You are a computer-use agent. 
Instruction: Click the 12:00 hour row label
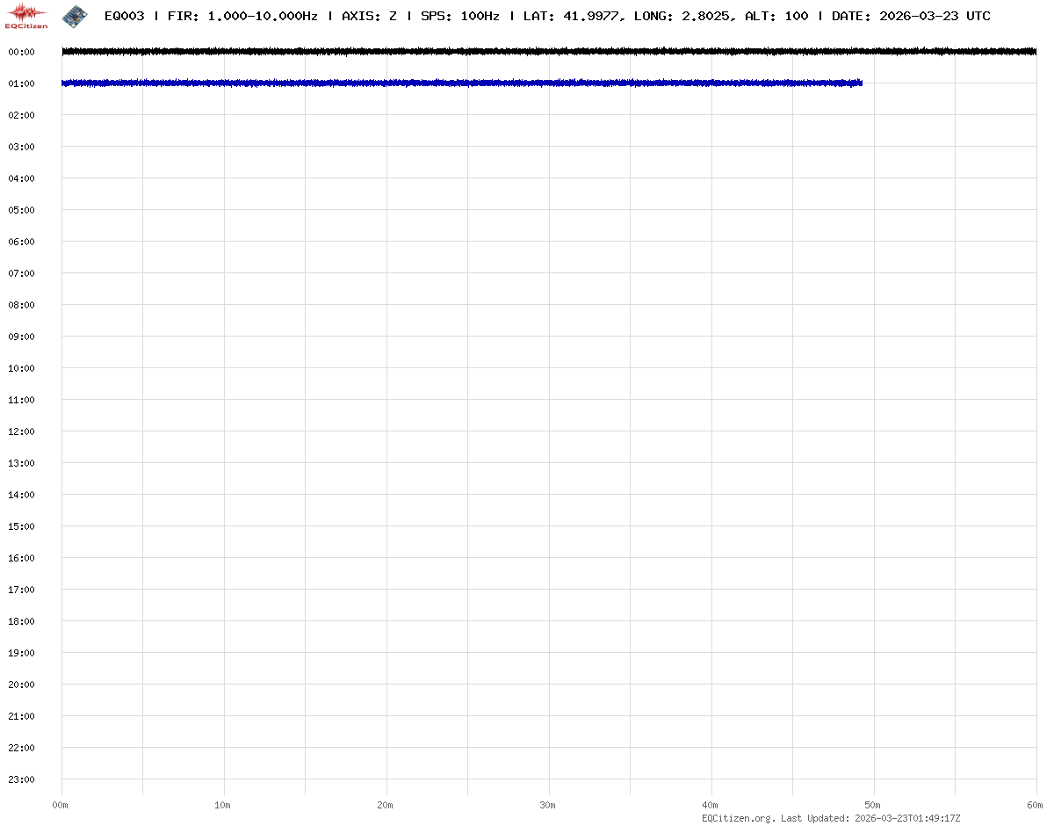(21, 431)
